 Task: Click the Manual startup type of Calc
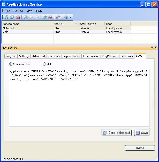click(x=85, y=32)
